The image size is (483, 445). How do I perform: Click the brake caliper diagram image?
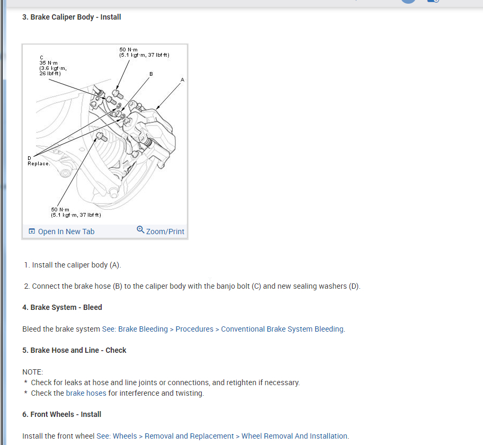tap(105, 135)
